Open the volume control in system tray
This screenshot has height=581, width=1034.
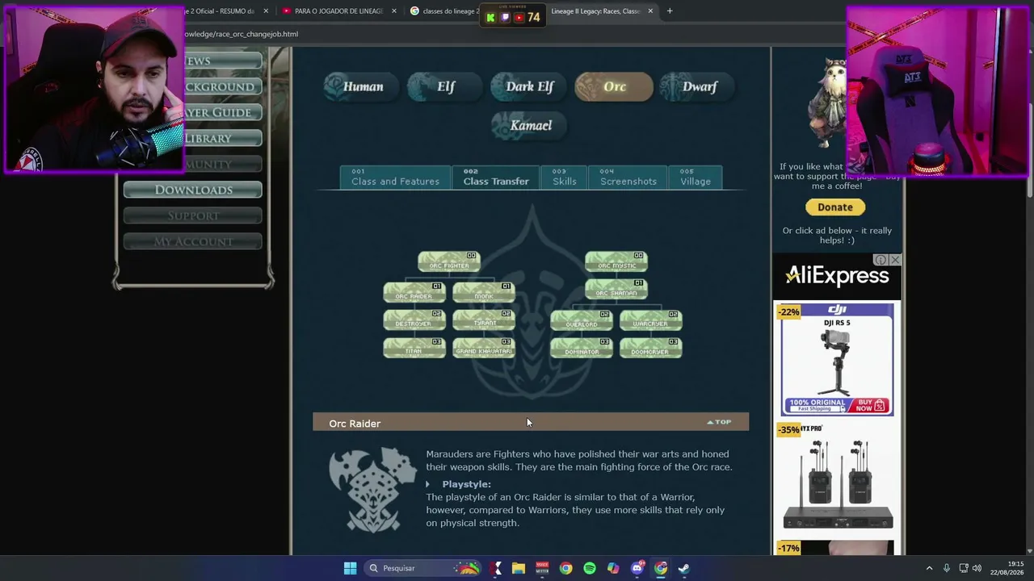(x=977, y=568)
